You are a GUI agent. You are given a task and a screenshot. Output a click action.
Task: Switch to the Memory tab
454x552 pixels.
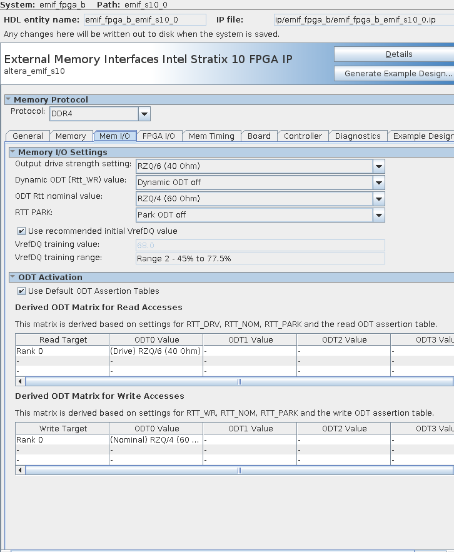[x=71, y=136]
